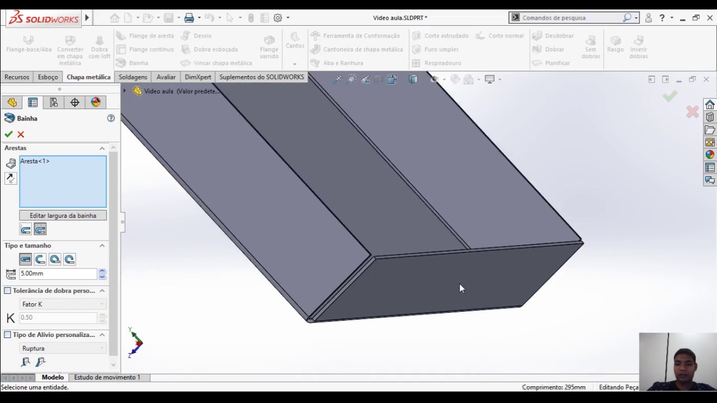
Task: Switch to the Avaliar tab
Action: (166, 77)
